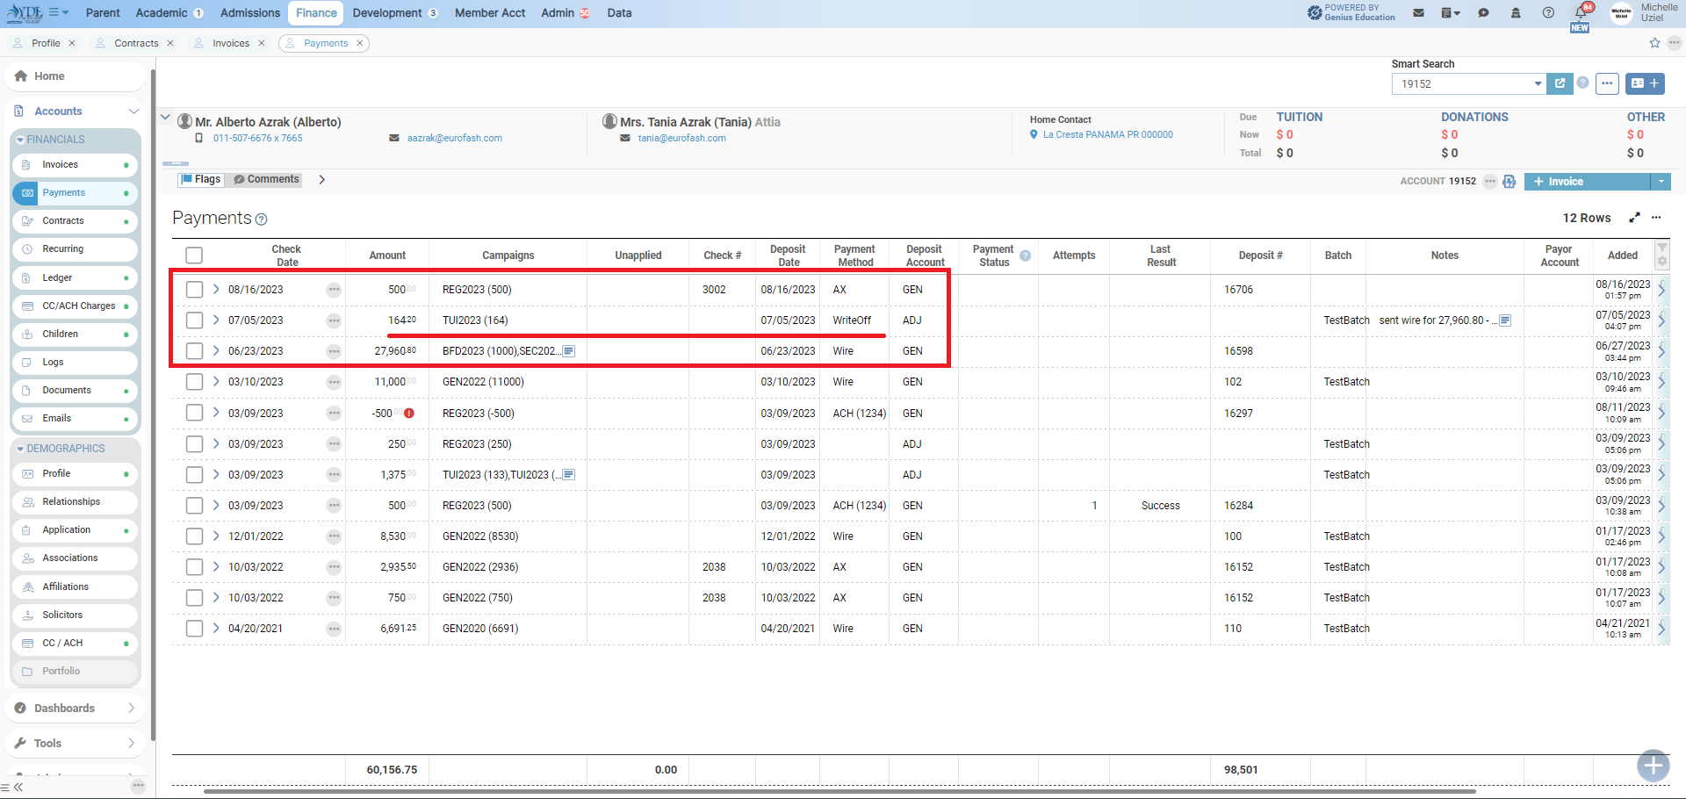Click the red alert icon on -500 amount
1686x799 pixels.
409,413
